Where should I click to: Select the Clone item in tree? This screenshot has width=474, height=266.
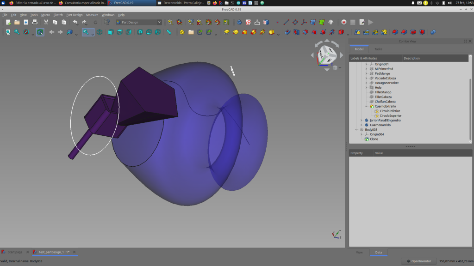click(374, 139)
